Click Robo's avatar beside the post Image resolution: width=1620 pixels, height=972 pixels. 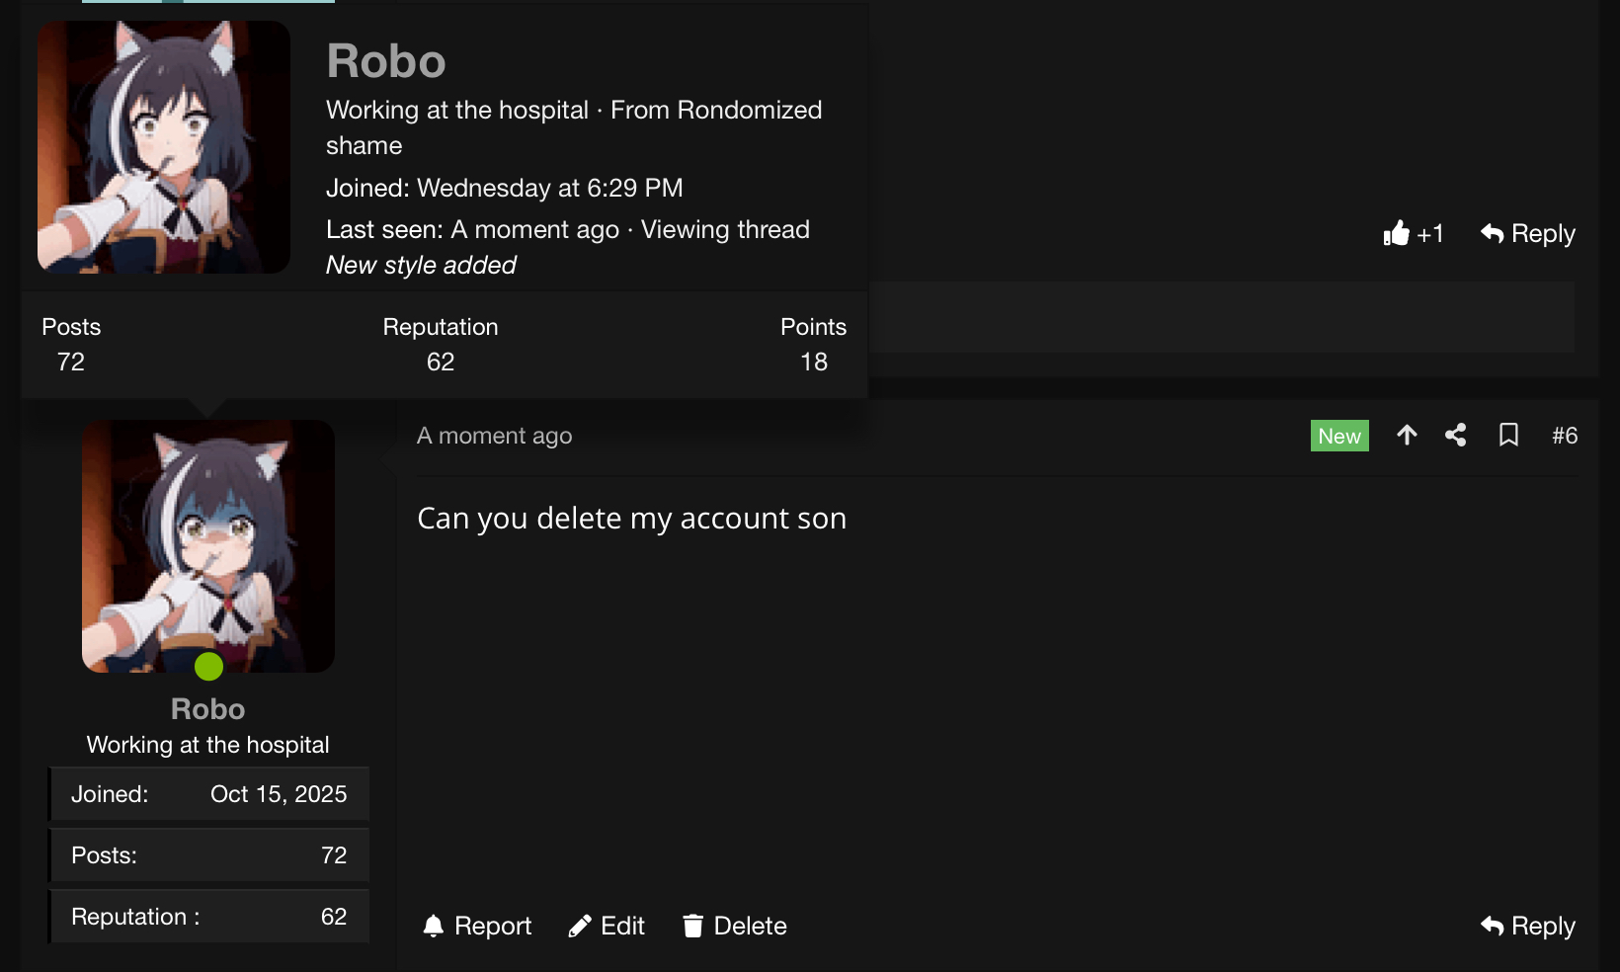[208, 546]
